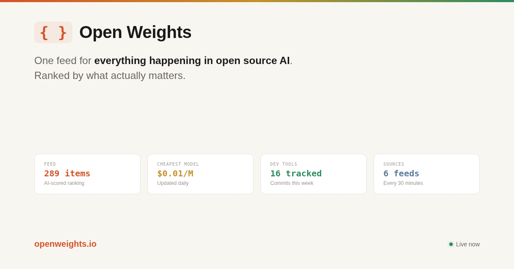Screen dimensions: 514x269
Task: Open the openweights.io link
Action: (65, 244)
